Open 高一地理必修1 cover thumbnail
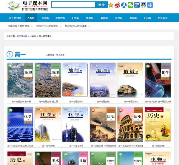The height and width of the screenshot is (165, 179). tap(75, 80)
